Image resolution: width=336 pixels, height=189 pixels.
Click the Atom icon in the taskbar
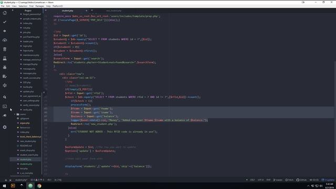30,186
